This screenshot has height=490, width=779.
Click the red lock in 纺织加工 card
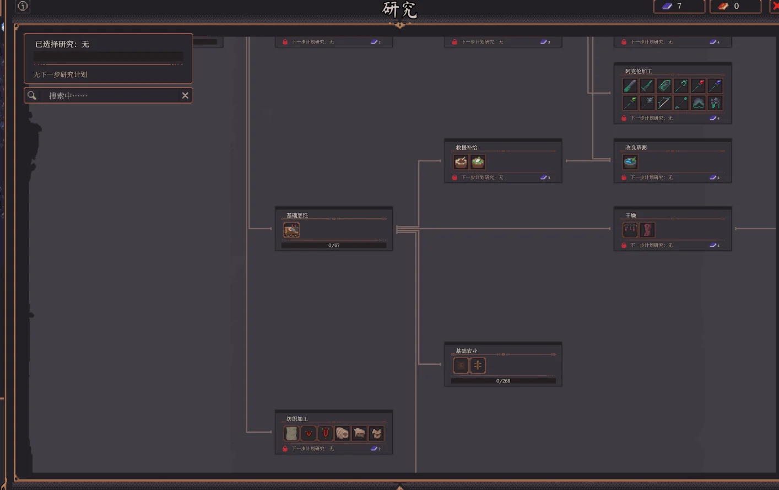(285, 449)
